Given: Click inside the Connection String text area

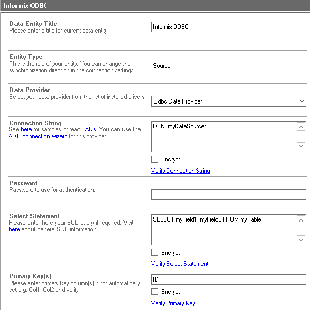Looking at the screenshot, I should (224, 137).
